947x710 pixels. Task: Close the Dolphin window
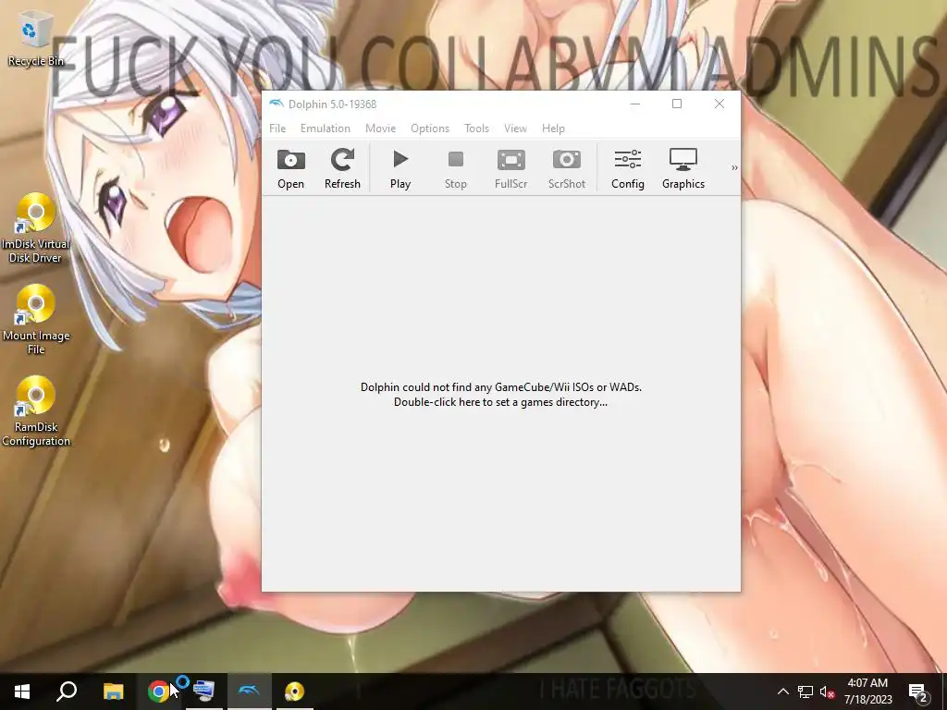pos(719,104)
